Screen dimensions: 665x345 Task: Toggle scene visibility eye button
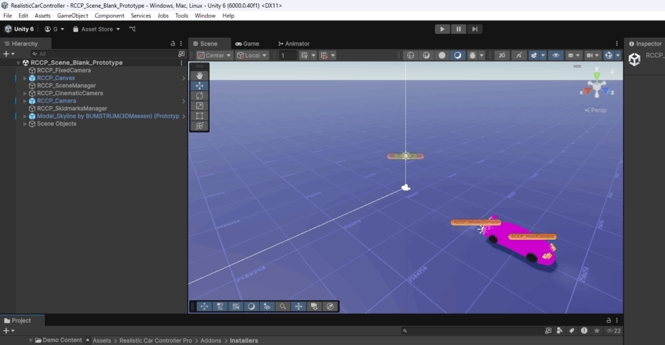556,55
